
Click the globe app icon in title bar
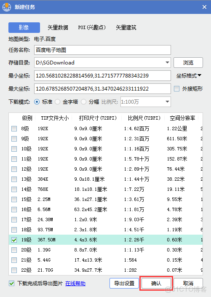point(7,7)
